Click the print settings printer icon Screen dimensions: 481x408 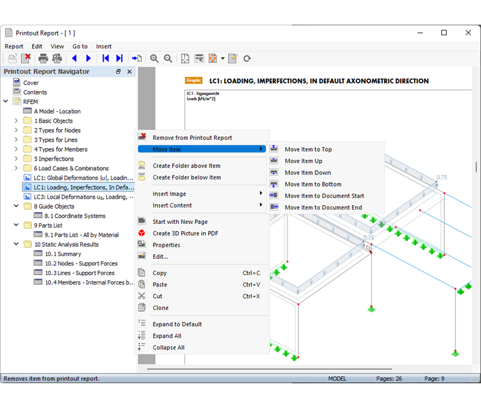pyautogui.click(x=57, y=58)
